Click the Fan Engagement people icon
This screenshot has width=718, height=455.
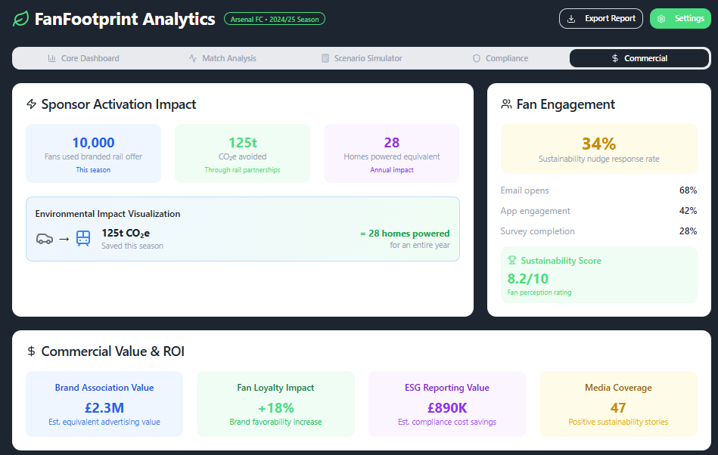(x=506, y=104)
